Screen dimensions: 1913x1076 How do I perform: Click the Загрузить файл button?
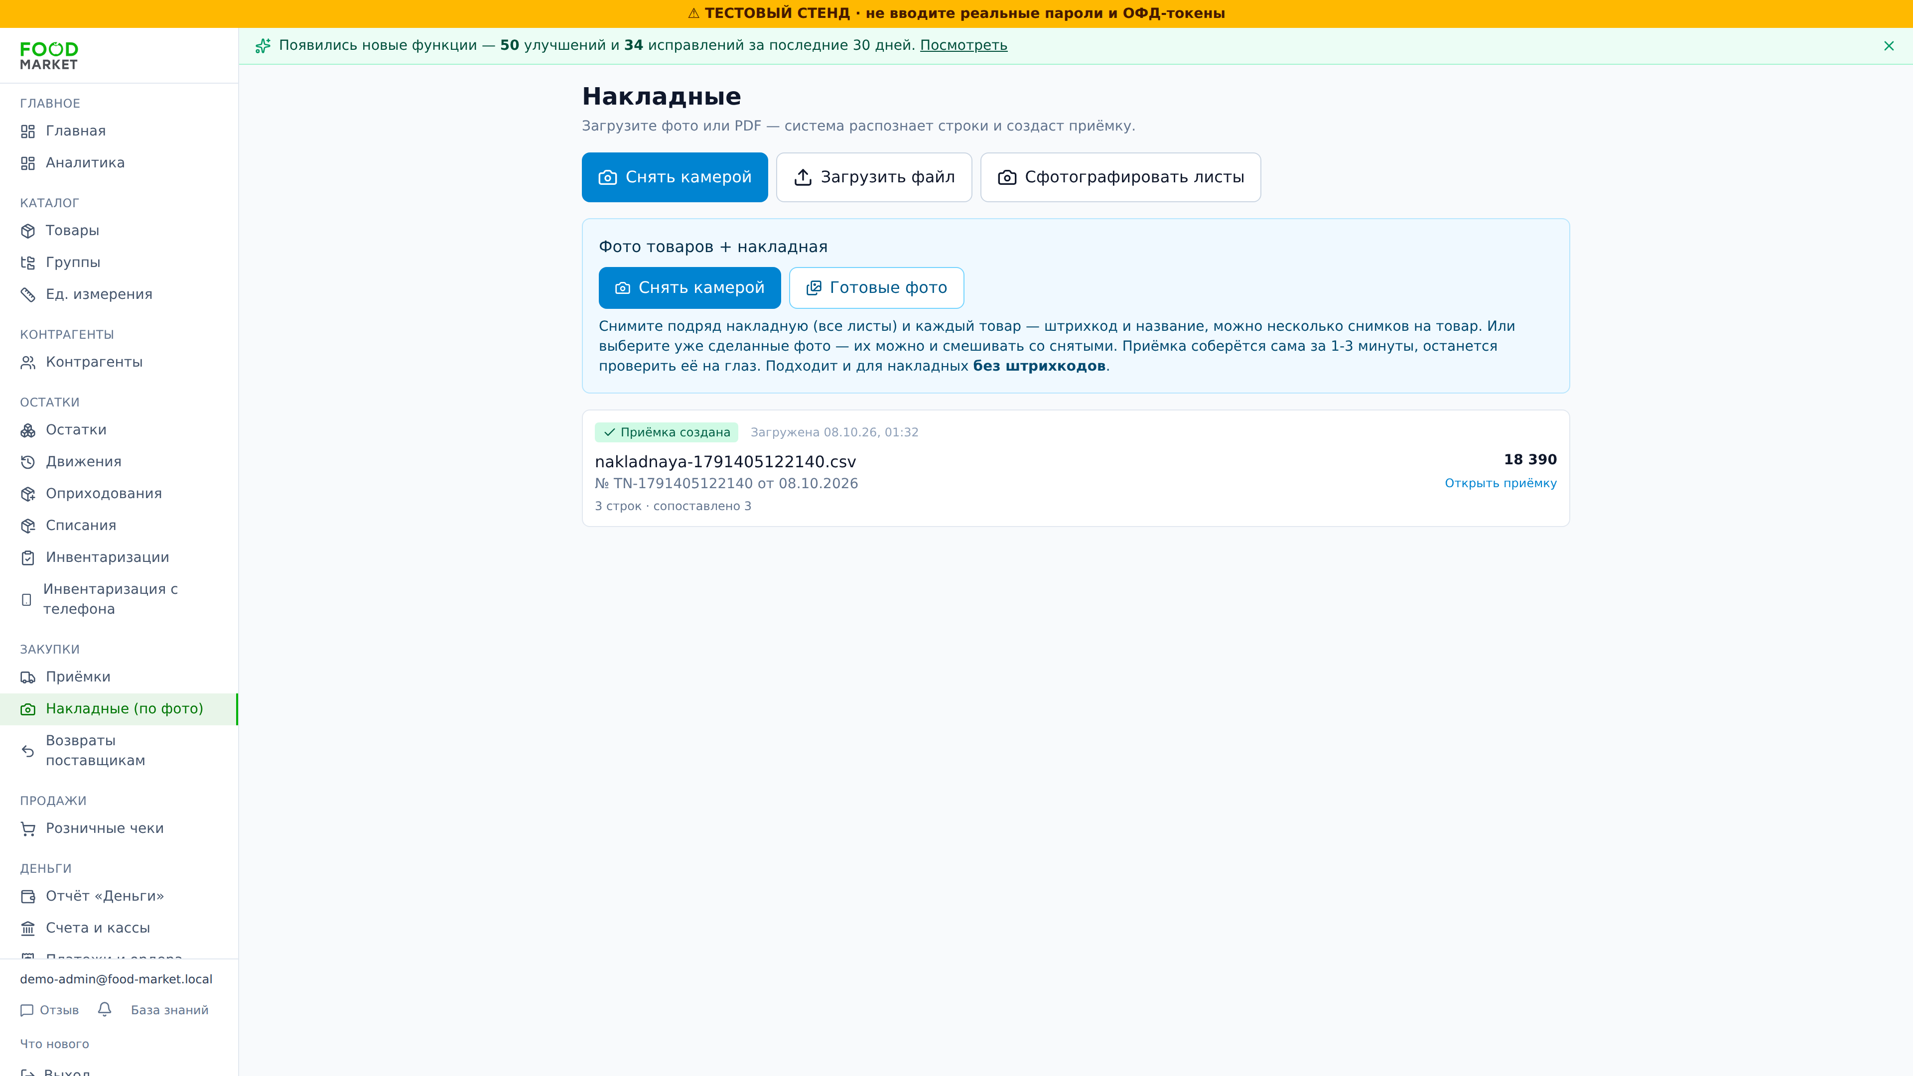pos(874,177)
